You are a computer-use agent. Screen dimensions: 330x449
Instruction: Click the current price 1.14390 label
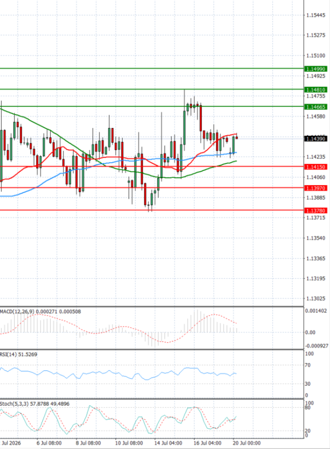[x=315, y=139]
